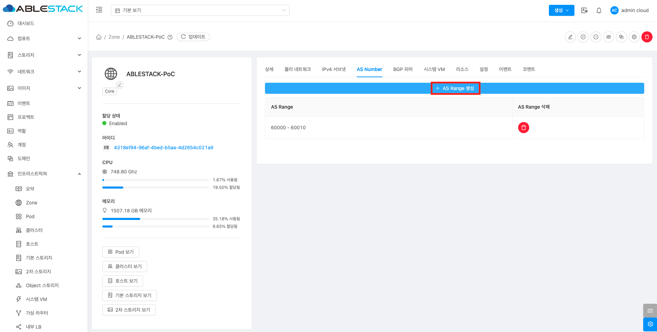Toggle the sidebar collapse menu icon
This screenshot has width=657, height=332.
pyautogui.click(x=99, y=10)
